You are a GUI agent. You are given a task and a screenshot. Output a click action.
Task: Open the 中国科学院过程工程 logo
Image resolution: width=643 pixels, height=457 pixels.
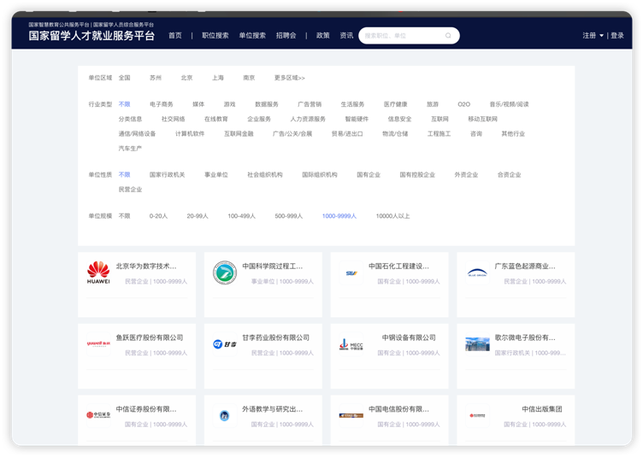[225, 272]
